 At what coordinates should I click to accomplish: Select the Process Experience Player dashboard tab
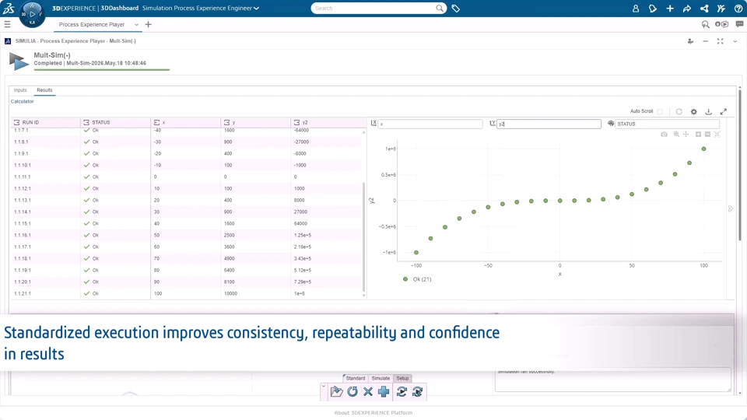tap(92, 24)
